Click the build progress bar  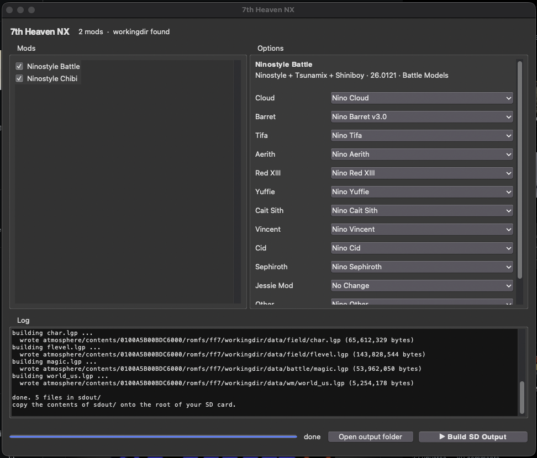(153, 437)
